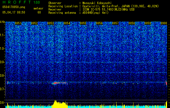Click the 0851 time marker
Viewport: 170px width, 108px height.
point(18,23)
